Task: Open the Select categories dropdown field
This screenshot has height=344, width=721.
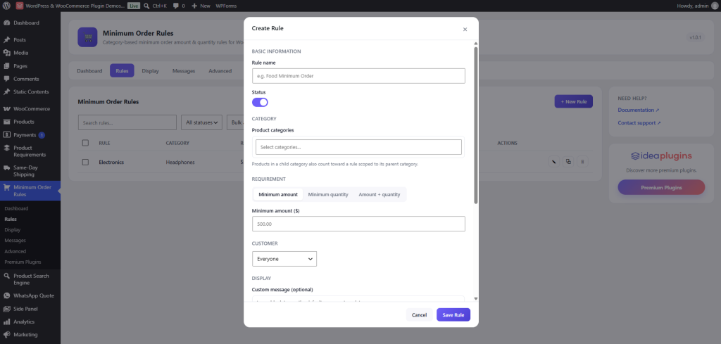Action: coord(358,147)
